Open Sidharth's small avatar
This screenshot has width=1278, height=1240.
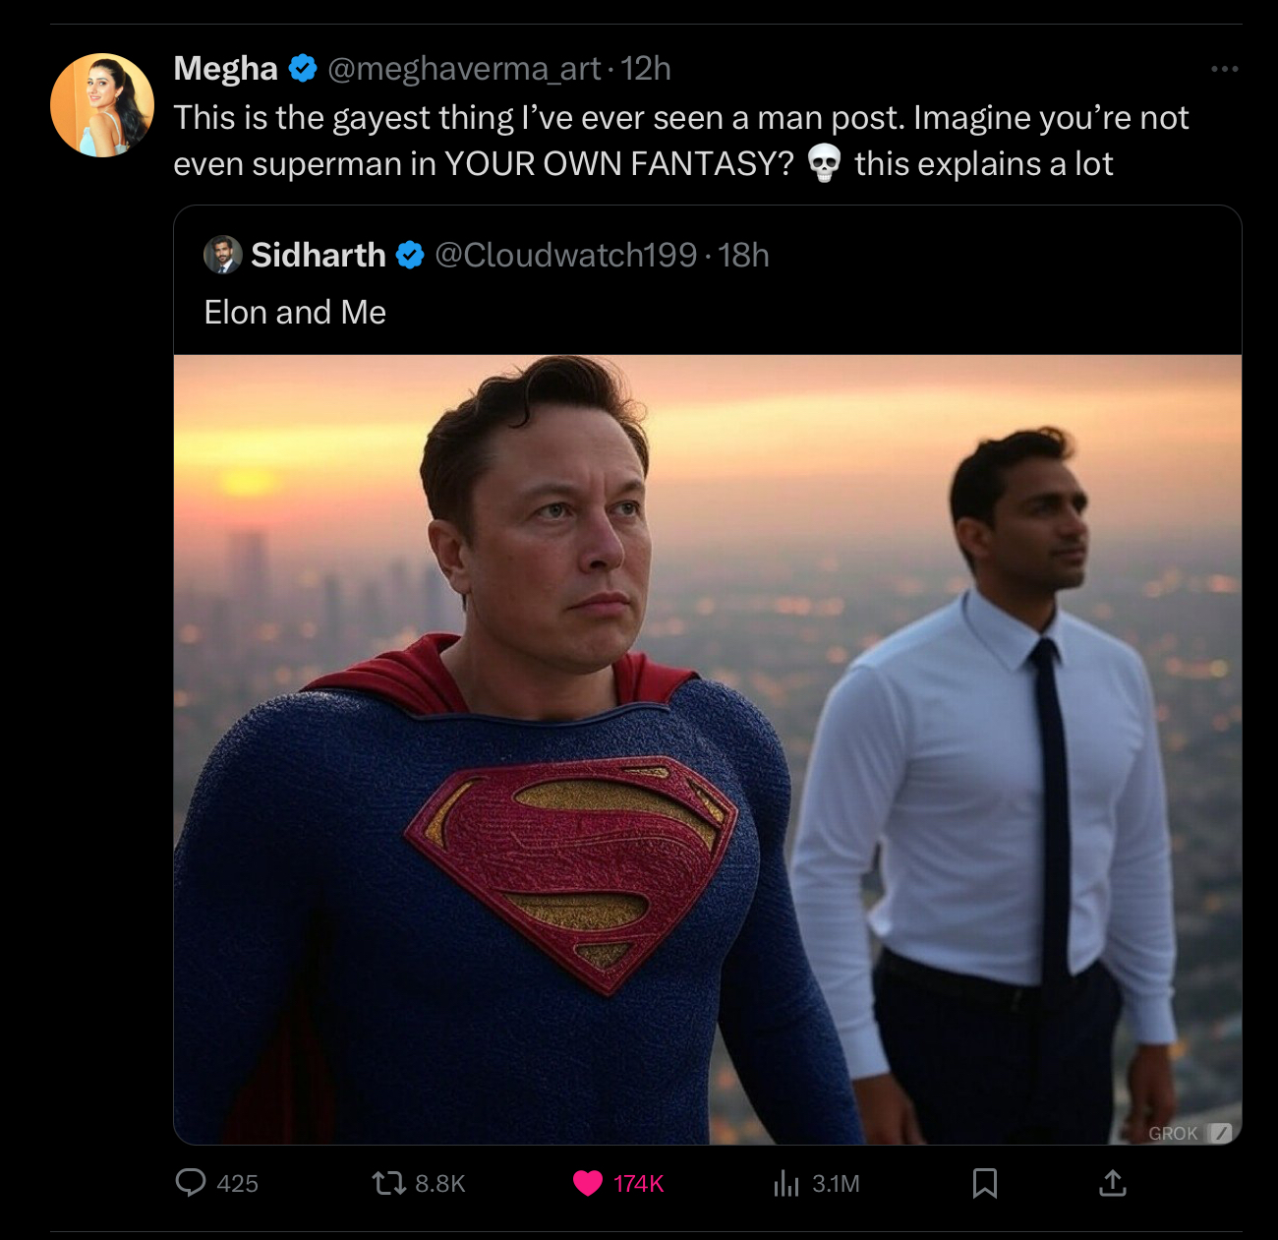pyautogui.click(x=223, y=255)
